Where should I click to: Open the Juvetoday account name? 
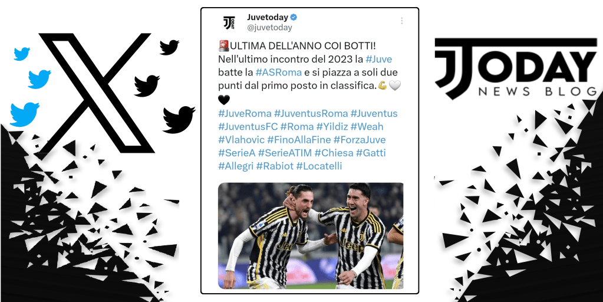(x=267, y=17)
